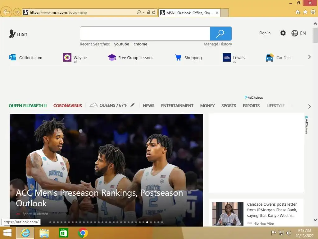Click the Hip Hop Vibe source label
The height and width of the screenshot is (239, 318).
(263, 223)
